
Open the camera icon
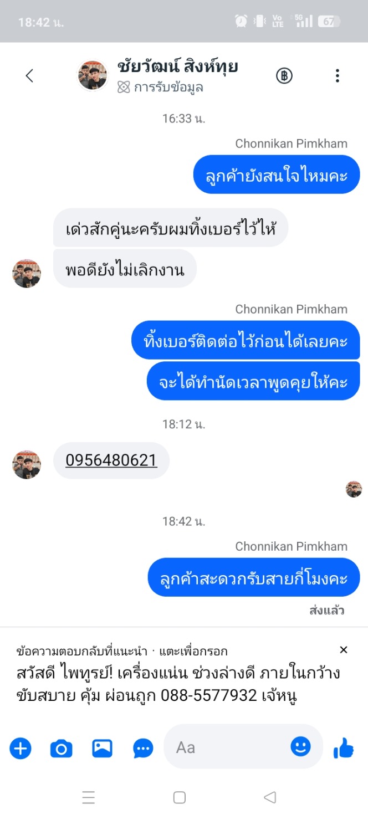[62, 749]
